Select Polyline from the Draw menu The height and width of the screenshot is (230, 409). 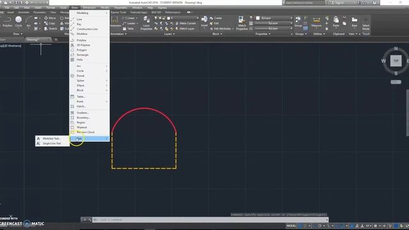89,40
